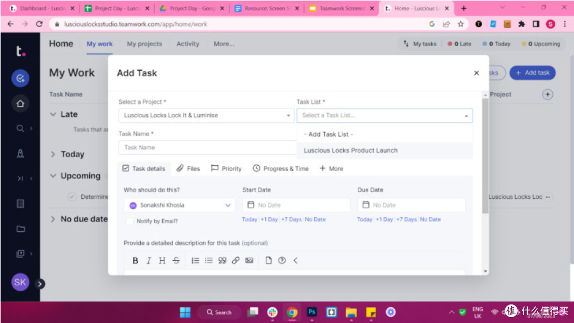Open Photoshop from taskbar
The image size is (574, 323).
312,312
